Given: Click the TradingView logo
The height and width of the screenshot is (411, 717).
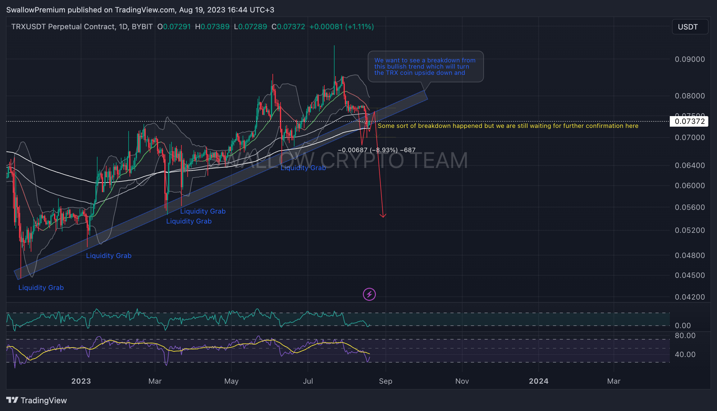Looking at the screenshot, I should tap(37, 400).
